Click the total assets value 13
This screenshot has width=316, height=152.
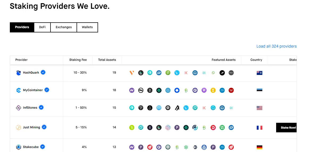114,147
